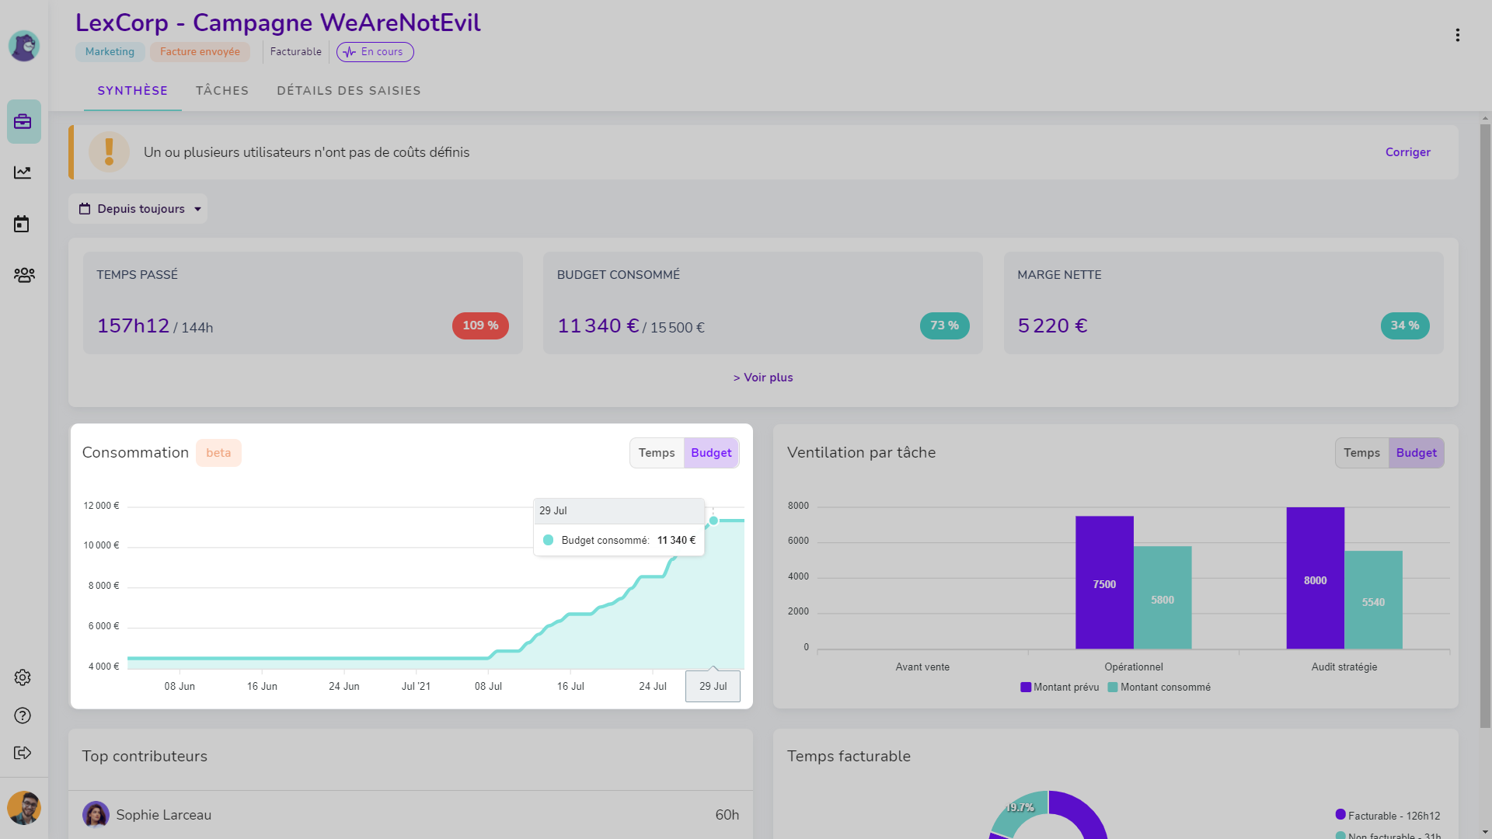Click the app logo at top left

[x=24, y=46]
